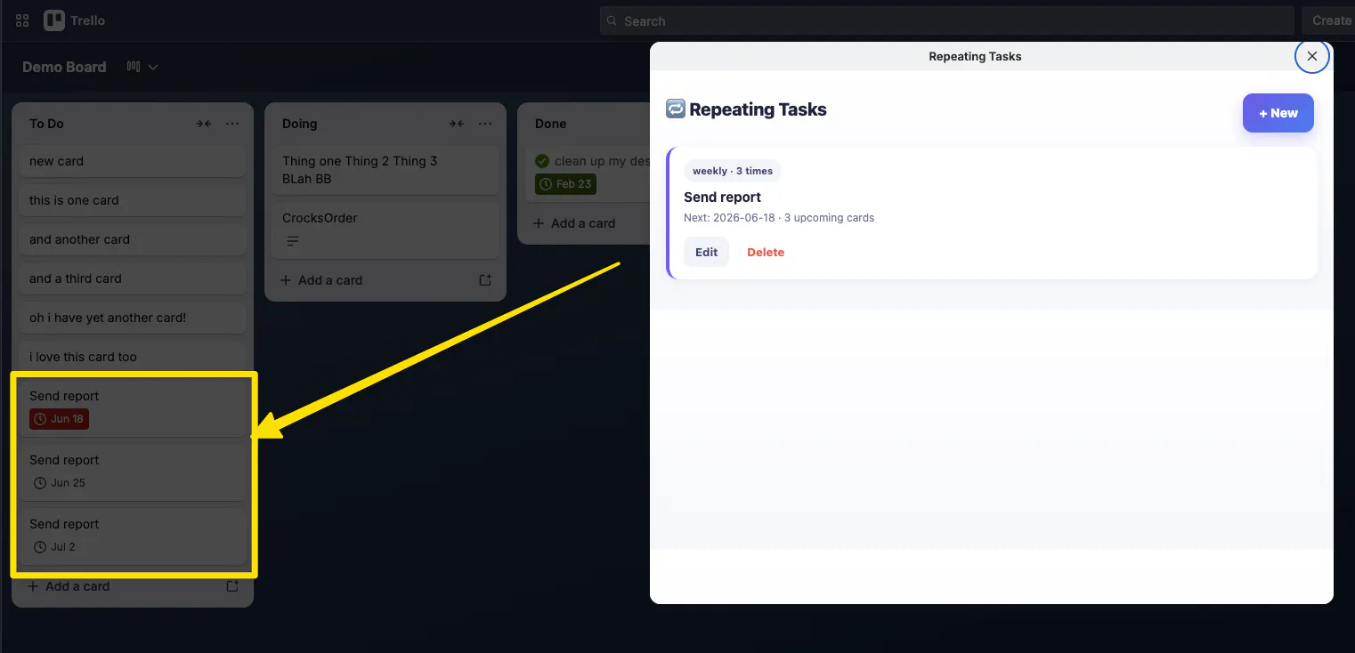Viewport: 1355px width, 653px height.
Task: Click the Feb 23 due date badge
Action: pos(565,184)
